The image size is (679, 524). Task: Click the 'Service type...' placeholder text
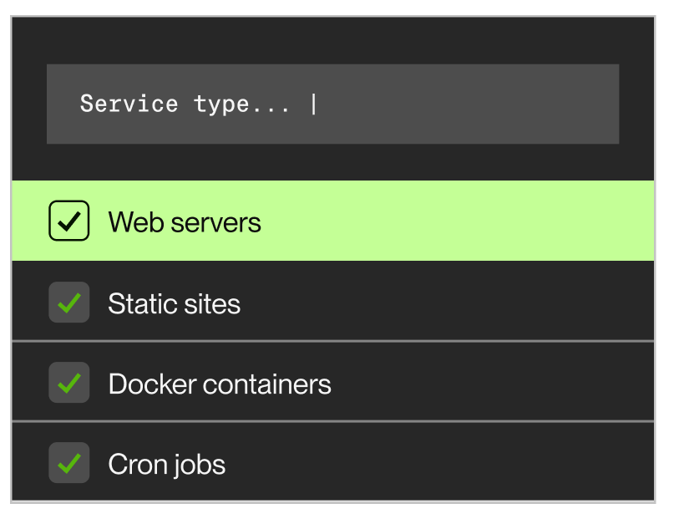[x=185, y=104]
